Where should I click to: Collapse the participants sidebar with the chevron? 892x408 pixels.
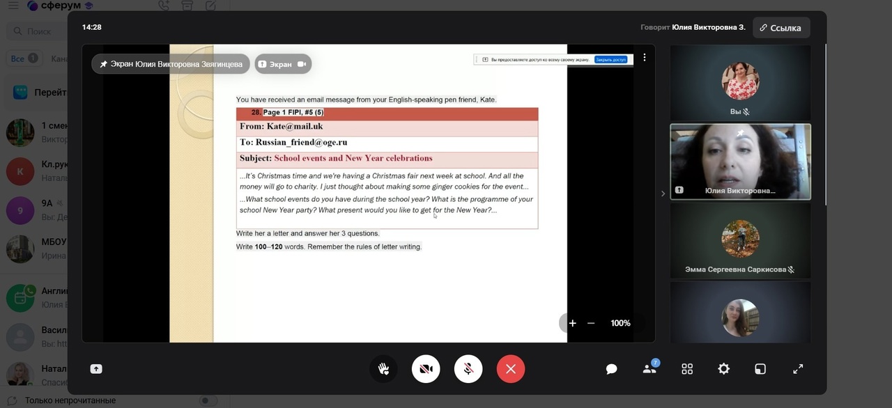(663, 194)
